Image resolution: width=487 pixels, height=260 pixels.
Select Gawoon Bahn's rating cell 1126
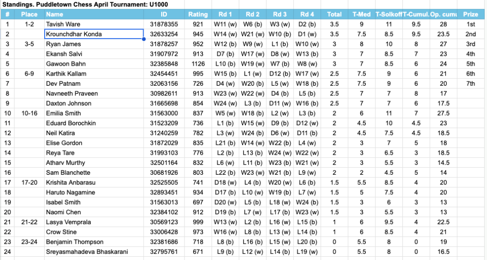point(197,64)
